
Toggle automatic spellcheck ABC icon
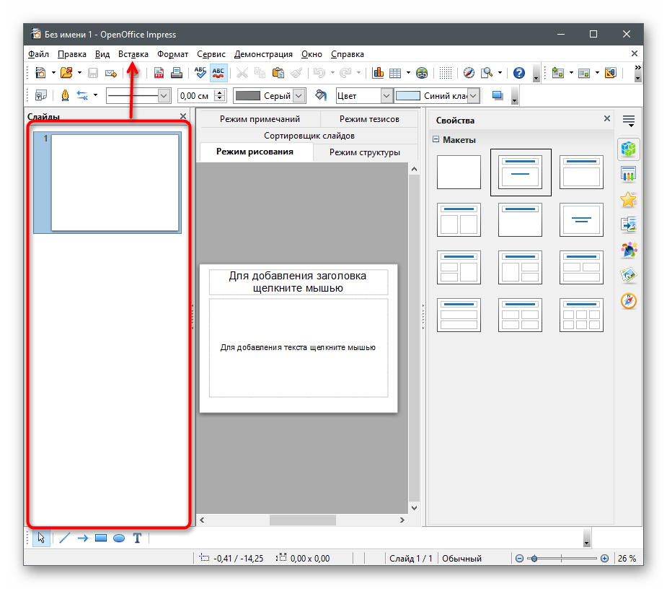(x=219, y=73)
